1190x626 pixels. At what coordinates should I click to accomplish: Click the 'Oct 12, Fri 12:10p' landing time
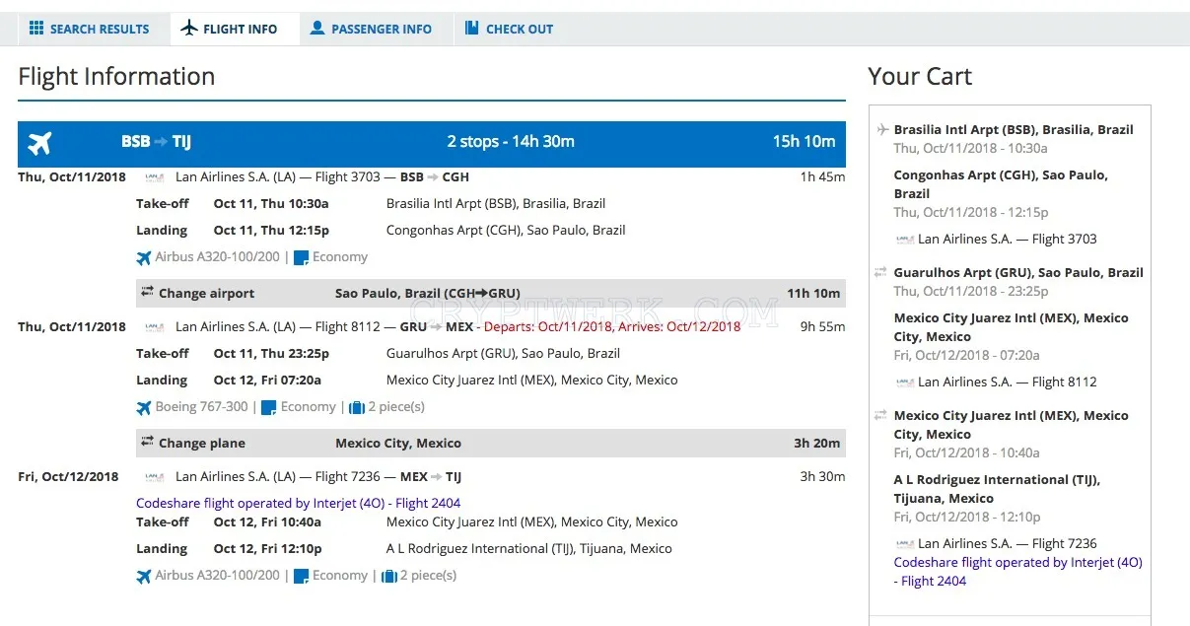[x=267, y=548]
